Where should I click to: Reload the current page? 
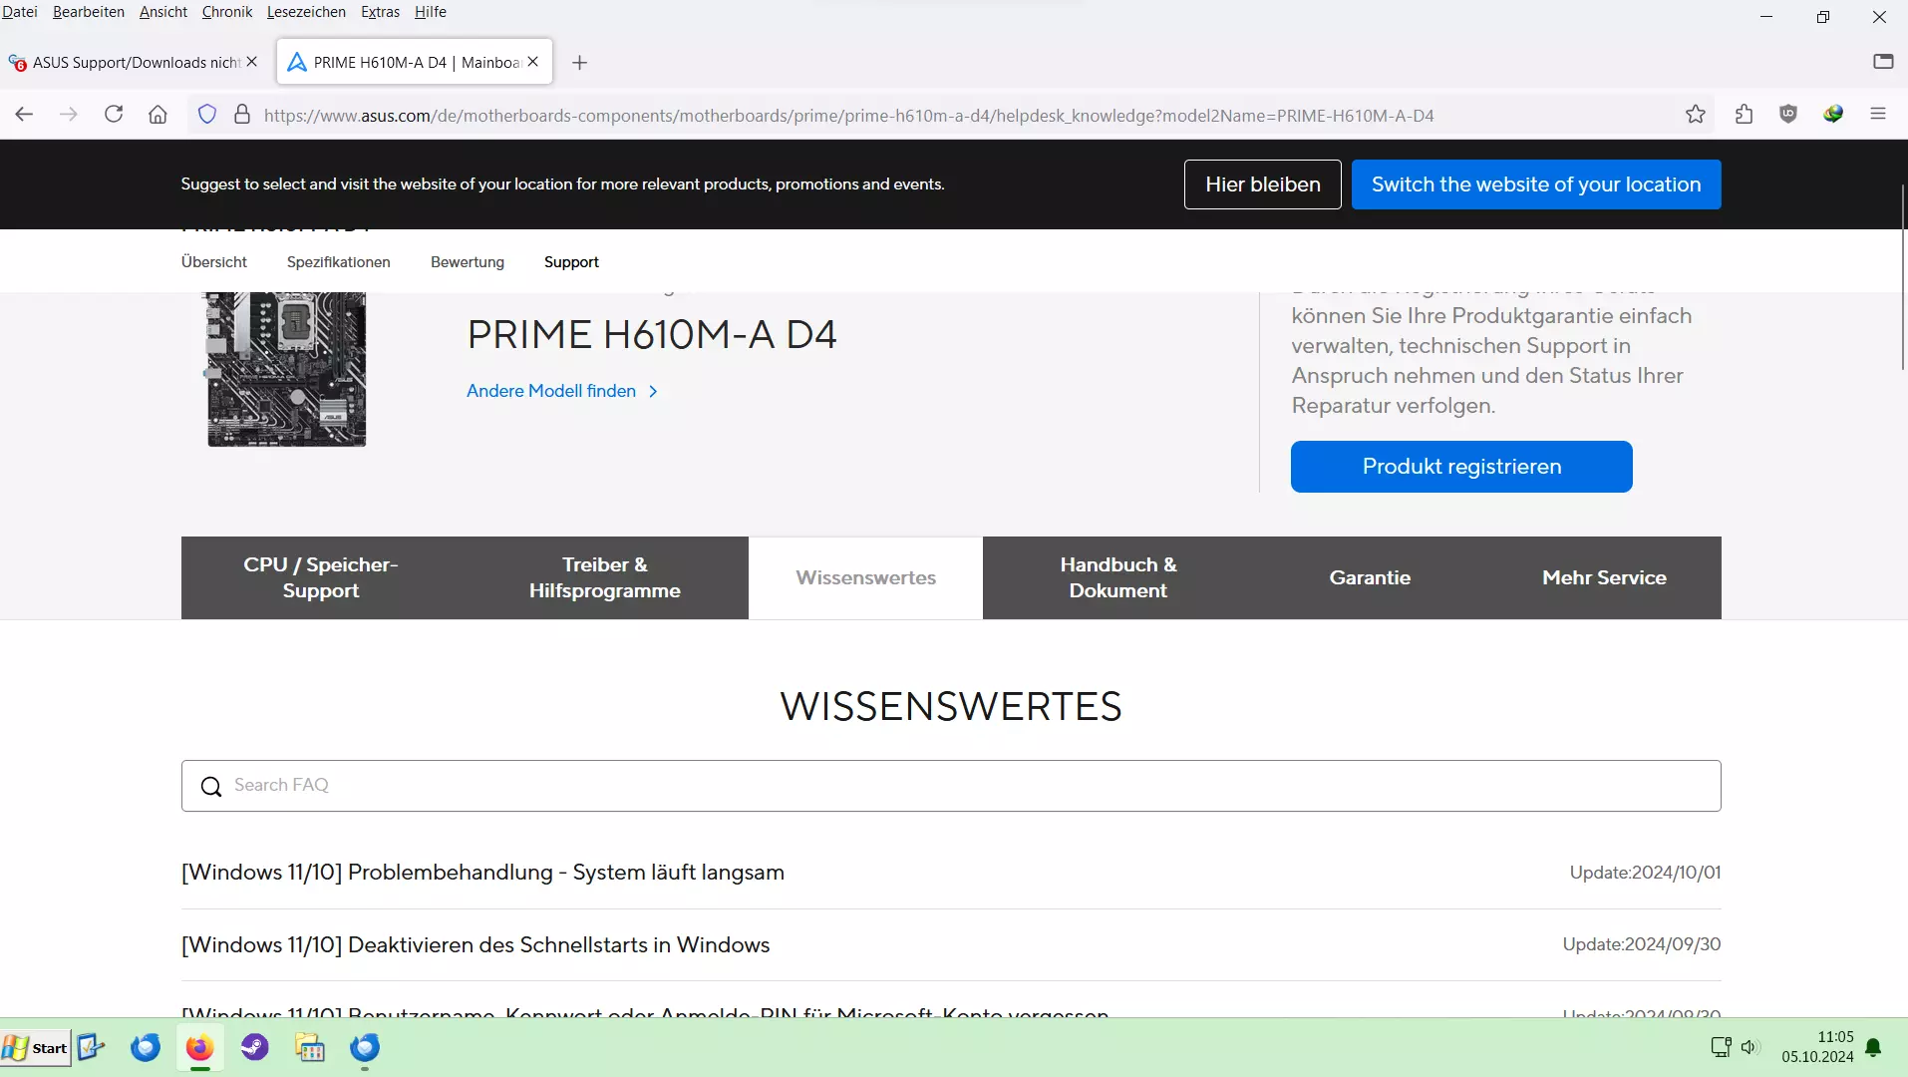[114, 115]
